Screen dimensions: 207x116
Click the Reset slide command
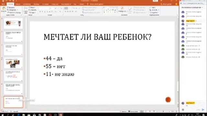pos(32,10)
